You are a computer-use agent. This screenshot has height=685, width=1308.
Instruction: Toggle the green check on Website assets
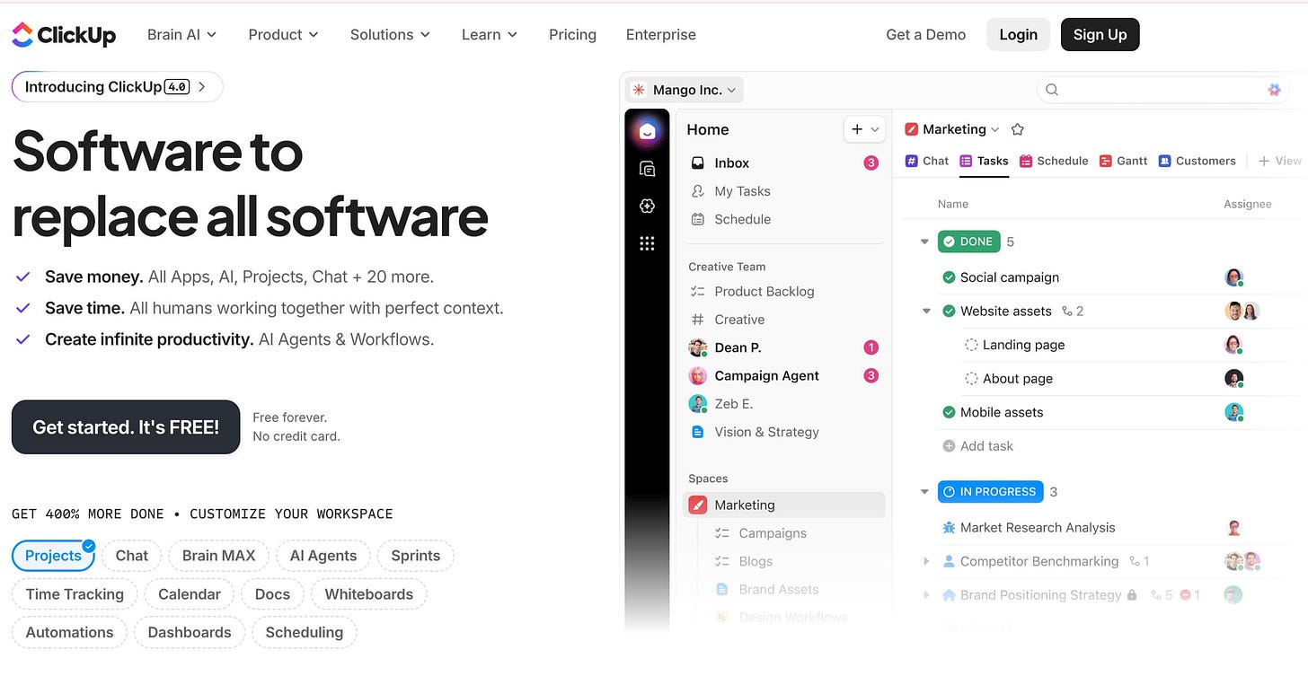pyautogui.click(x=949, y=312)
